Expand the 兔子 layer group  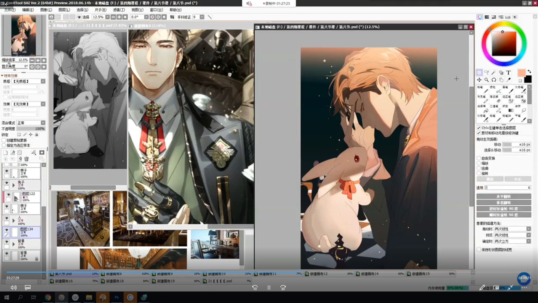pyautogui.click(x=13, y=185)
